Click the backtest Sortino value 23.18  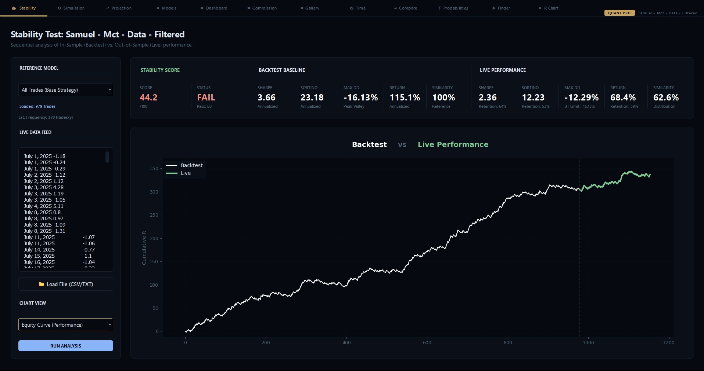pyautogui.click(x=312, y=98)
